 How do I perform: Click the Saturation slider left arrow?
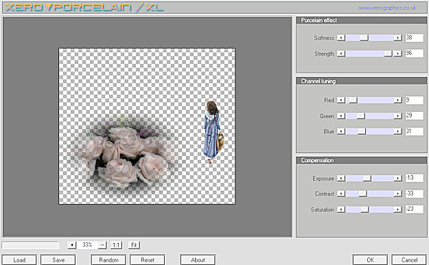tap(341, 209)
